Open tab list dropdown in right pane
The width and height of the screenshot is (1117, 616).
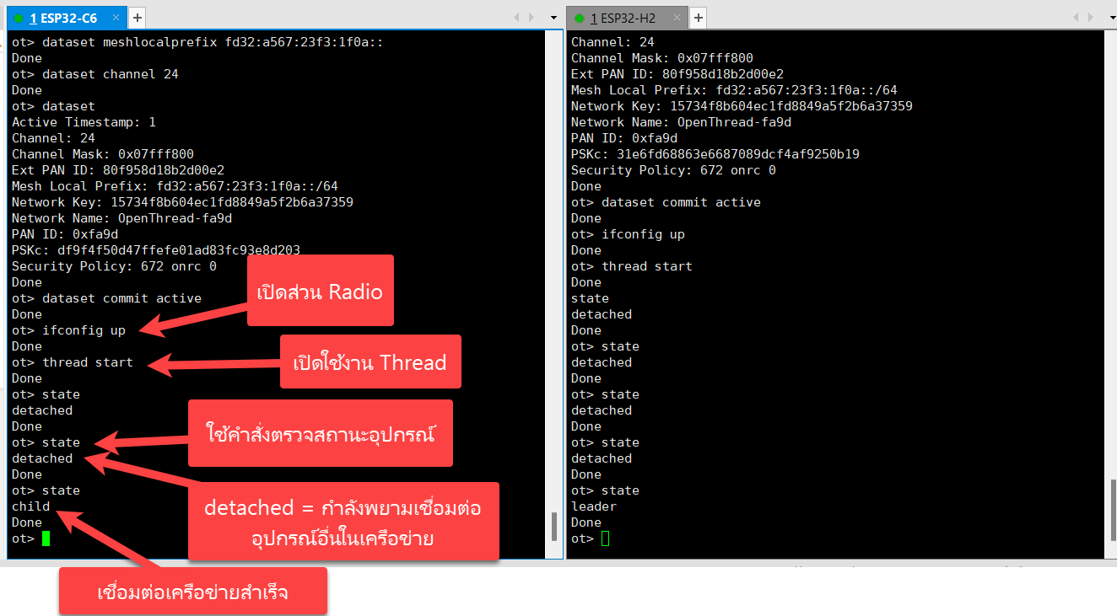point(1113,18)
